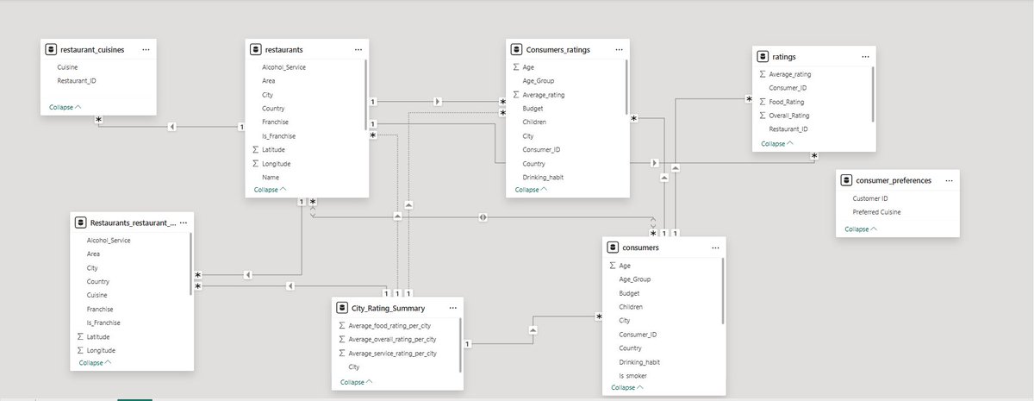The width and height of the screenshot is (1034, 401).
Task: Select relationship arrow between restaurant_cuisines and restaurants
Action: pos(172,127)
